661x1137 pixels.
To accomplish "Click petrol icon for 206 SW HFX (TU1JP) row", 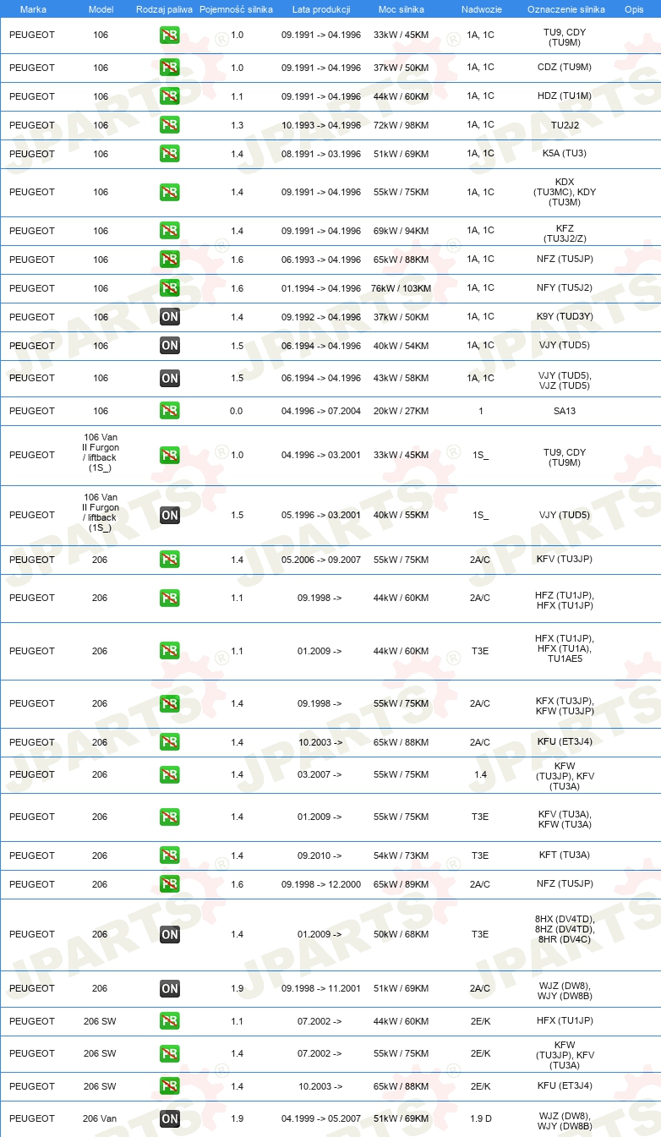I will point(170,1021).
